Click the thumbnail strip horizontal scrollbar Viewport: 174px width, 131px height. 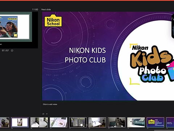[x=164, y=130]
